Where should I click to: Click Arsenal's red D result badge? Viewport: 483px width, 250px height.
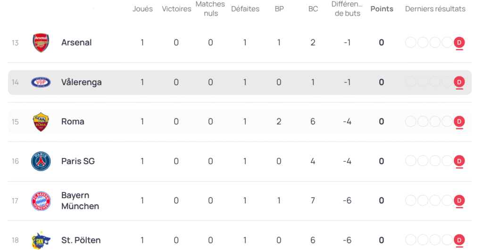[x=459, y=43]
